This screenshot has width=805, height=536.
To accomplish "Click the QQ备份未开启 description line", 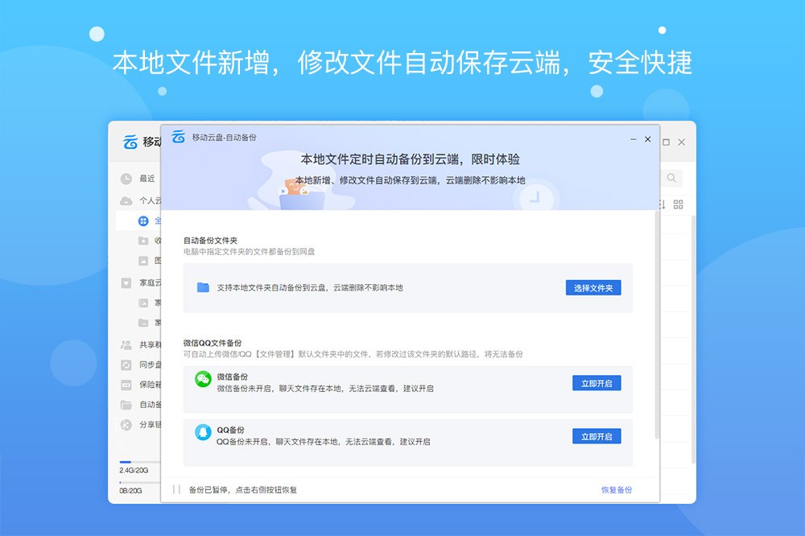I will pyautogui.click(x=324, y=442).
